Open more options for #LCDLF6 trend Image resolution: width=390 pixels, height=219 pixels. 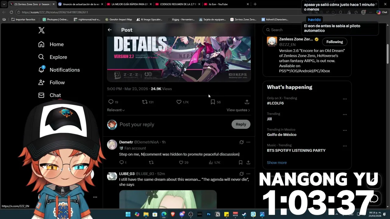click(x=345, y=99)
